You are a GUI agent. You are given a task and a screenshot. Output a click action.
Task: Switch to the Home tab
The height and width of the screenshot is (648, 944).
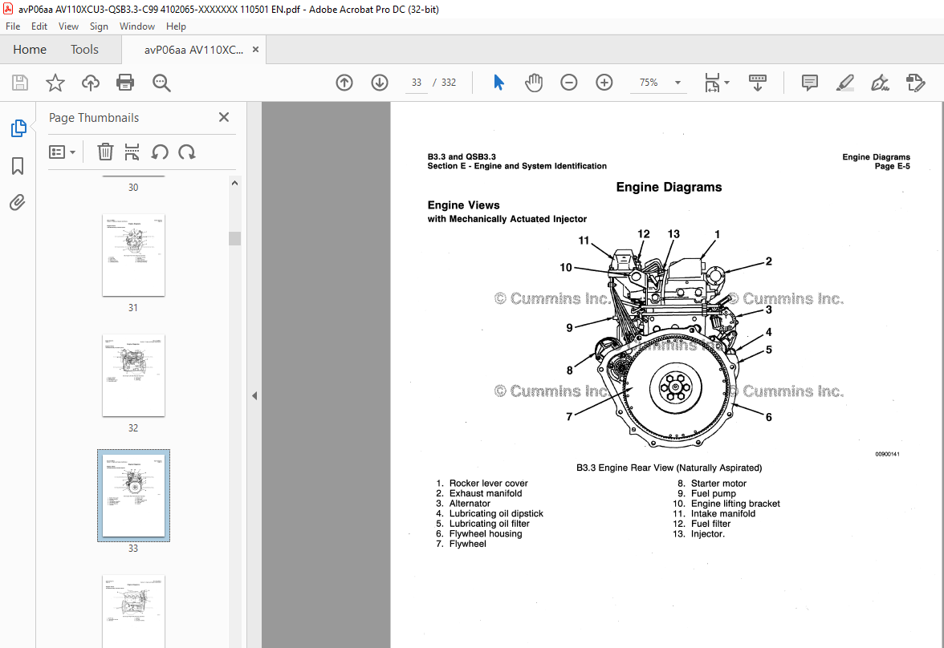(30, 50)
